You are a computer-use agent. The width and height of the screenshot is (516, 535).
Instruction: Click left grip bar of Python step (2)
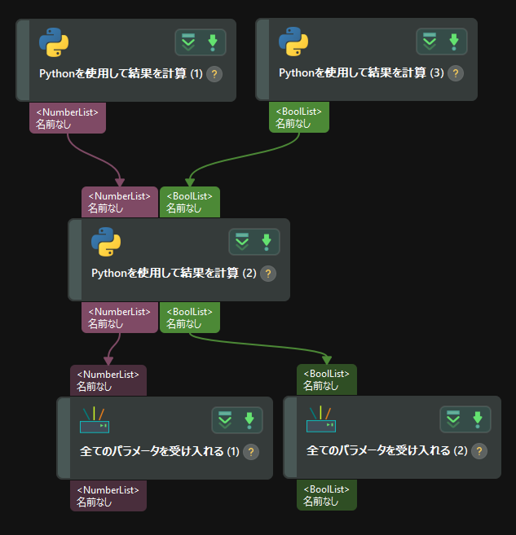[x=76, y=260]
